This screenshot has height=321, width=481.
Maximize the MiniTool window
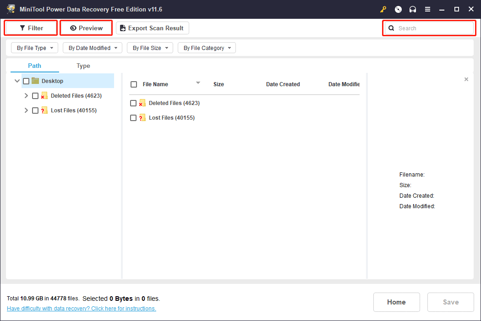point(456,9)
